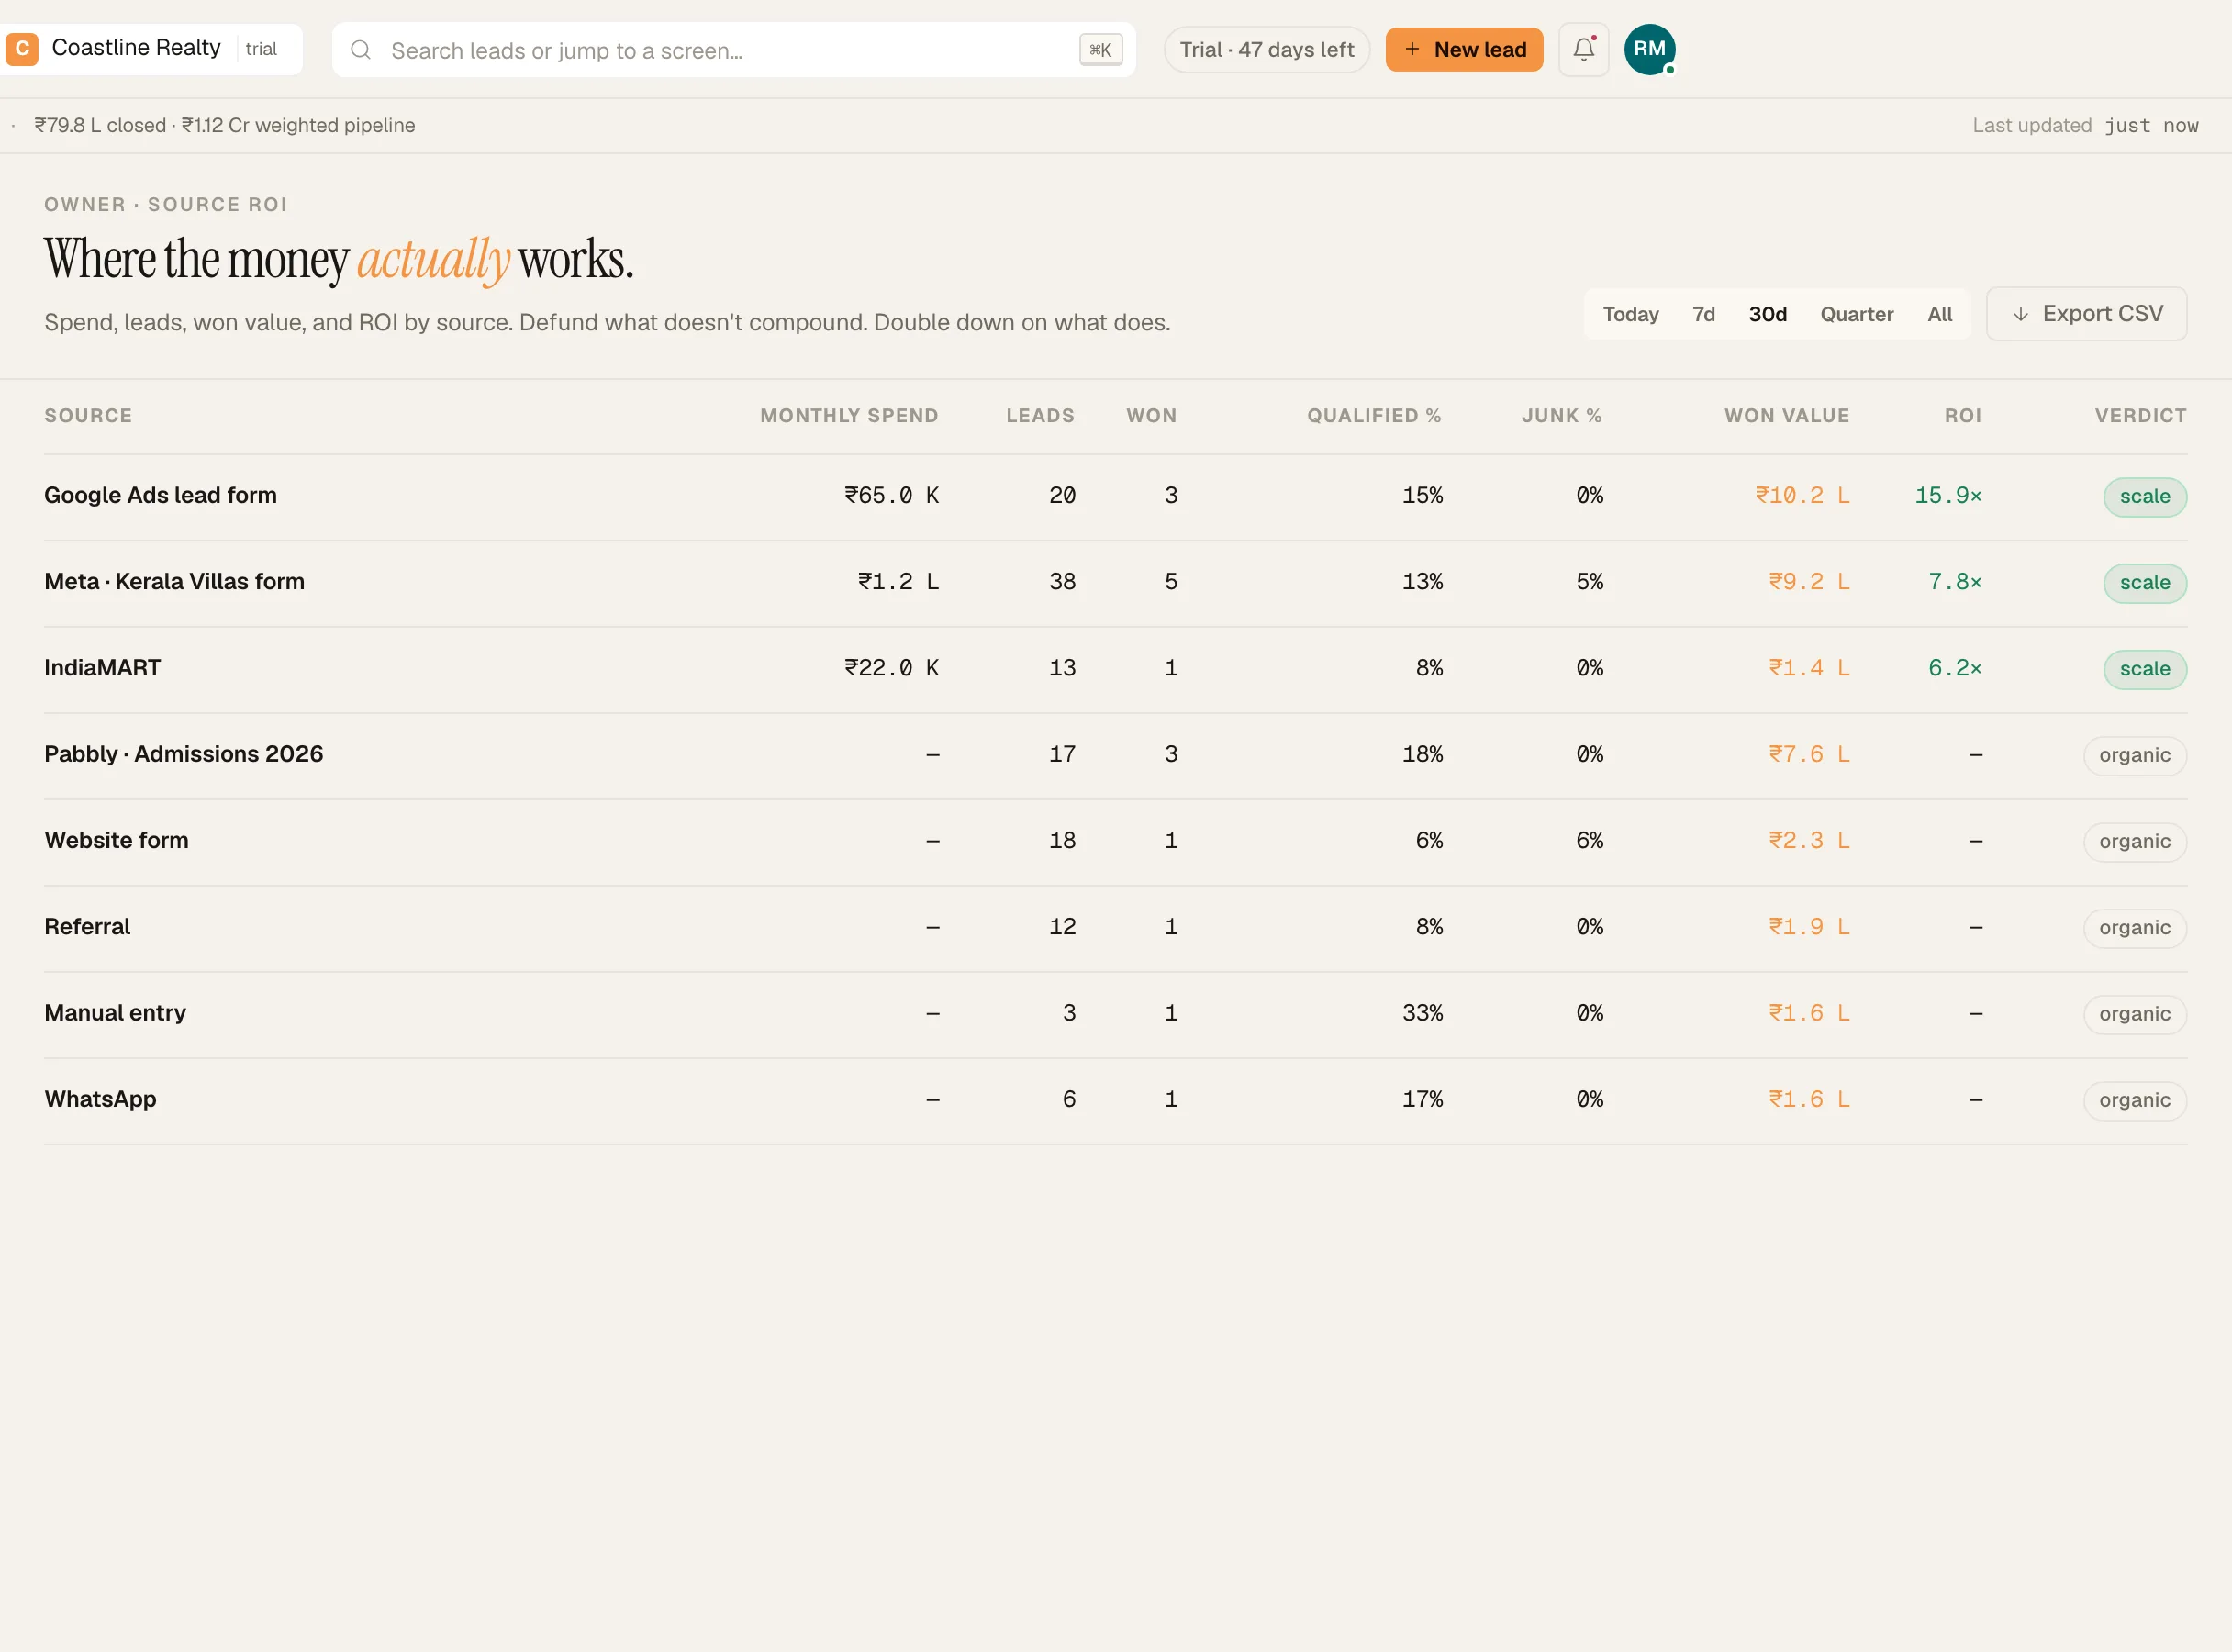This screenshot has width=2232, height=1652.
Task: Select the Quarter time range
Action: tap(1856, 315)
